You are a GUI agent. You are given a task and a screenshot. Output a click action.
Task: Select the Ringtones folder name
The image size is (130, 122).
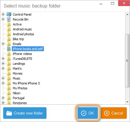[20, 103]
